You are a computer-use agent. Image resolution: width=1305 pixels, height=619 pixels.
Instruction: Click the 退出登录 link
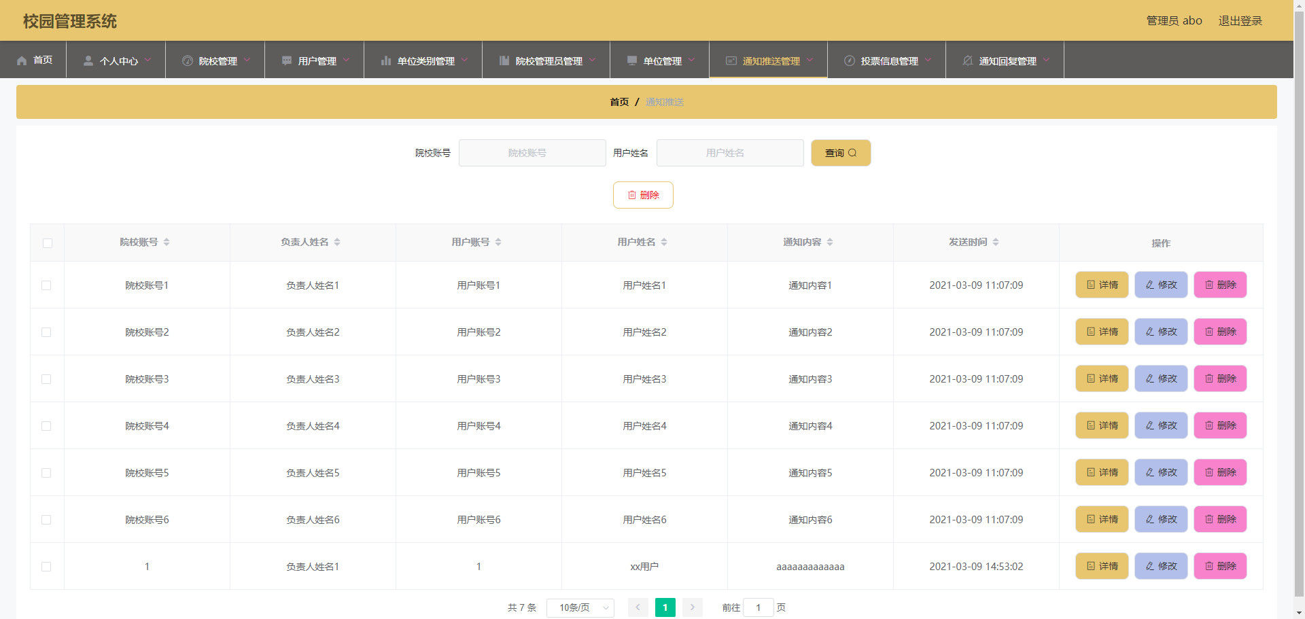point(1240,21)
